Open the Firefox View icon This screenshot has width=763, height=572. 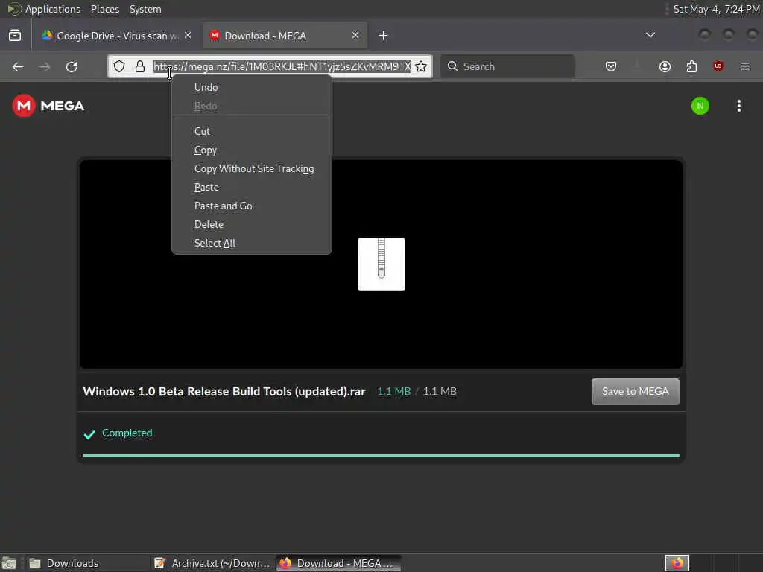pos(15,36)
